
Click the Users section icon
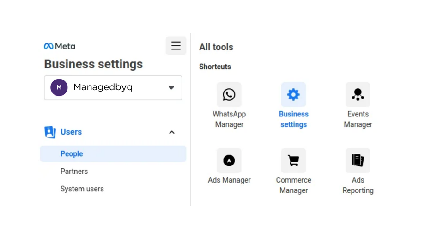50,132
